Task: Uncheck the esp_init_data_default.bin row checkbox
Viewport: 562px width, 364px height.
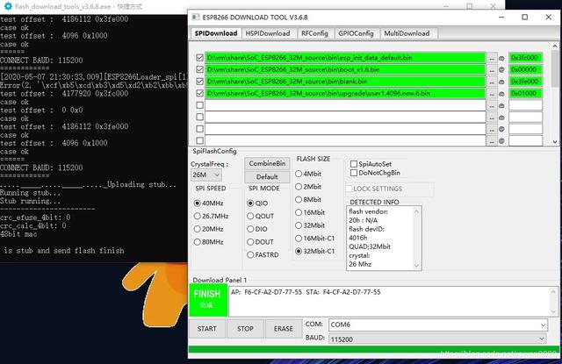Action: tap(200, 58)
